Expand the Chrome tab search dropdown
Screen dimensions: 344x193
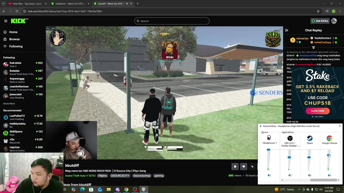(x=3, y=4)
